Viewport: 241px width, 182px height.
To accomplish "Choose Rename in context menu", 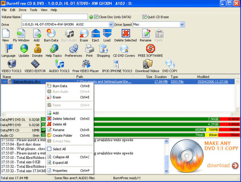I will coord(70,130).
